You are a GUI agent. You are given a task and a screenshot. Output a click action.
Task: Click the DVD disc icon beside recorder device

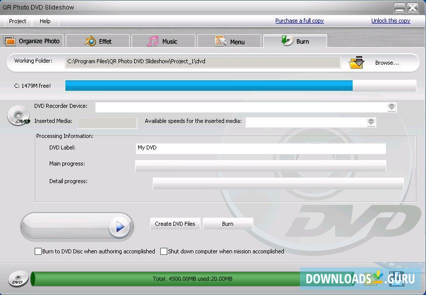click(19, 115)
